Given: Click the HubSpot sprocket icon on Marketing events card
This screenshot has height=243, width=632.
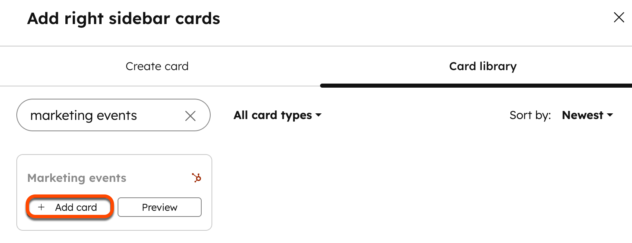Looking at the screenshot, I should tap(197, 178).
